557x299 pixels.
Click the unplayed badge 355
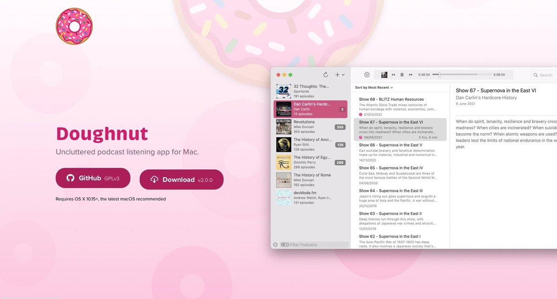pyautogui.click(x=340, y=127)
